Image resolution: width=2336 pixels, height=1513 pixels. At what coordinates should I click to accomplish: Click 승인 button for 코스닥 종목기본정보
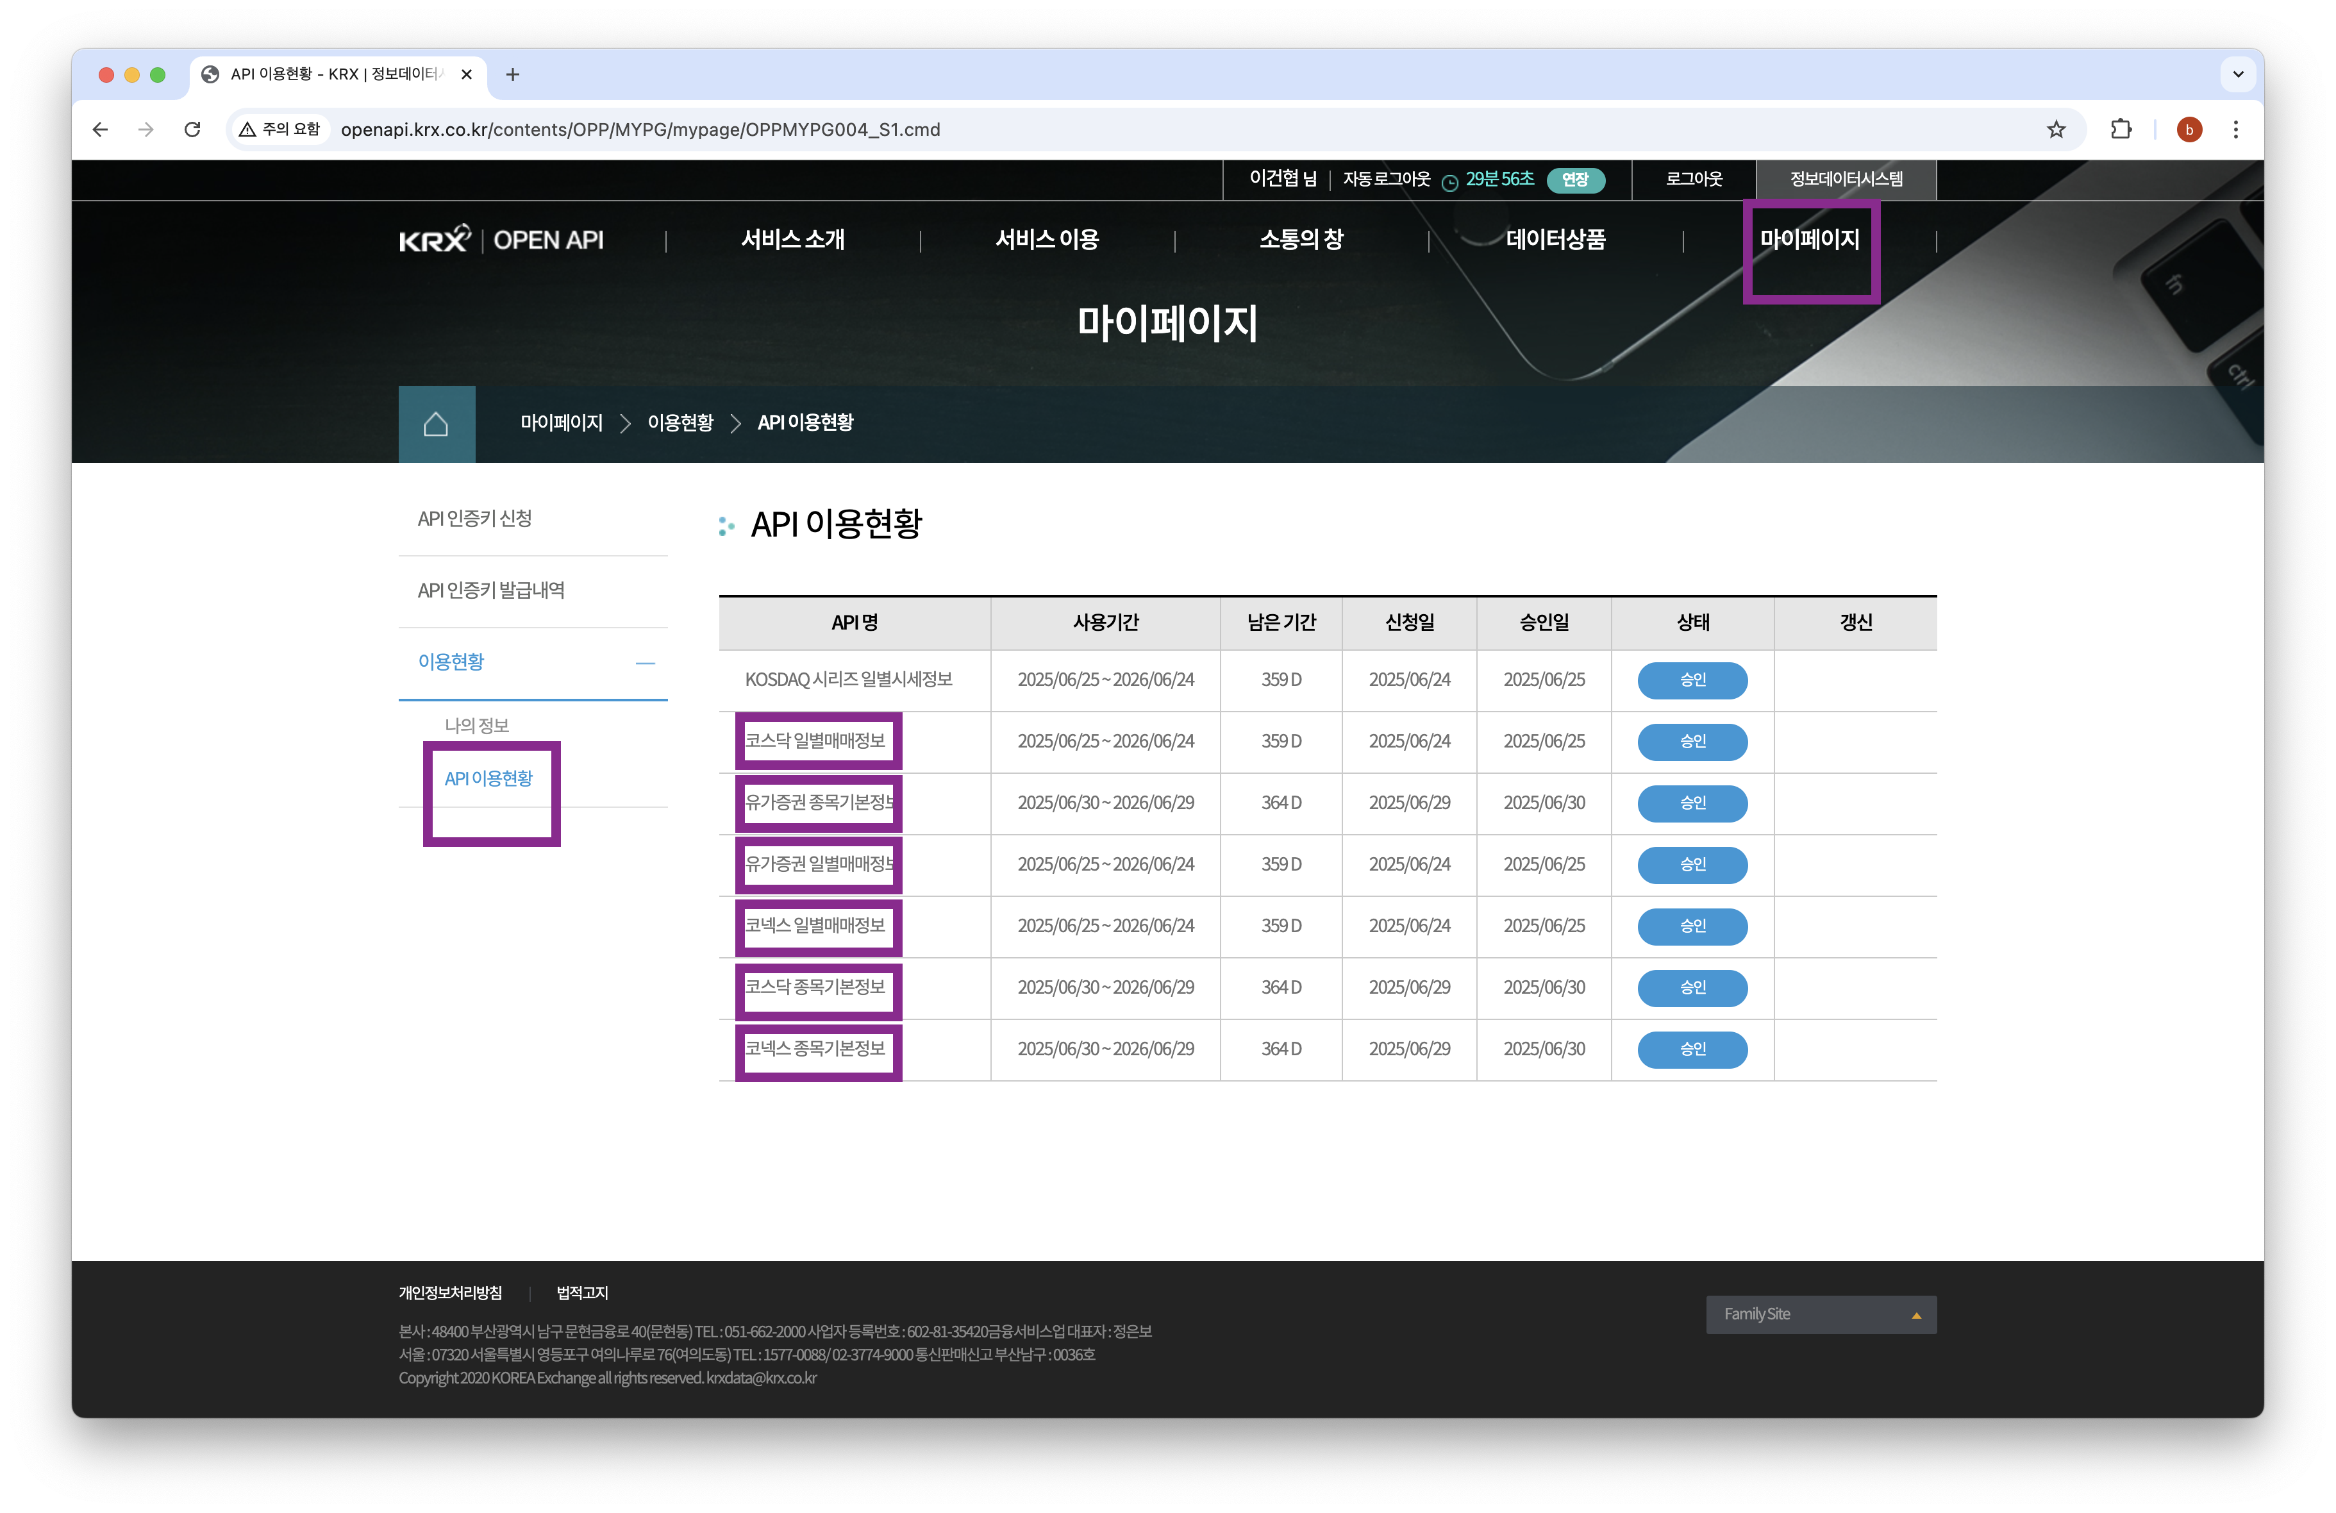click(x=1692, y=988)
